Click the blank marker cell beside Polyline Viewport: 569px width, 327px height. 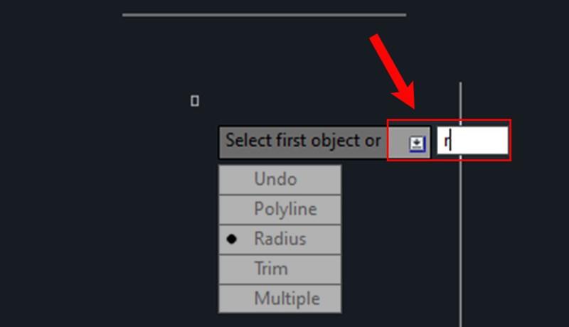pos(231,209)
